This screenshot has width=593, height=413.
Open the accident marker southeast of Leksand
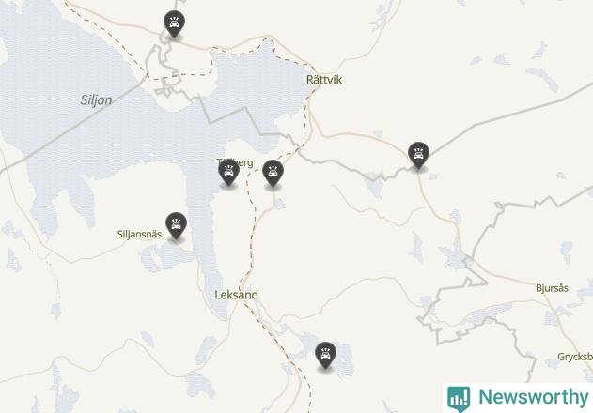tap(325, 355)
